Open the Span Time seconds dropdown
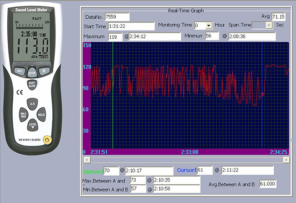The width and height of the screenshot is (296, 203). pos(269,26)
